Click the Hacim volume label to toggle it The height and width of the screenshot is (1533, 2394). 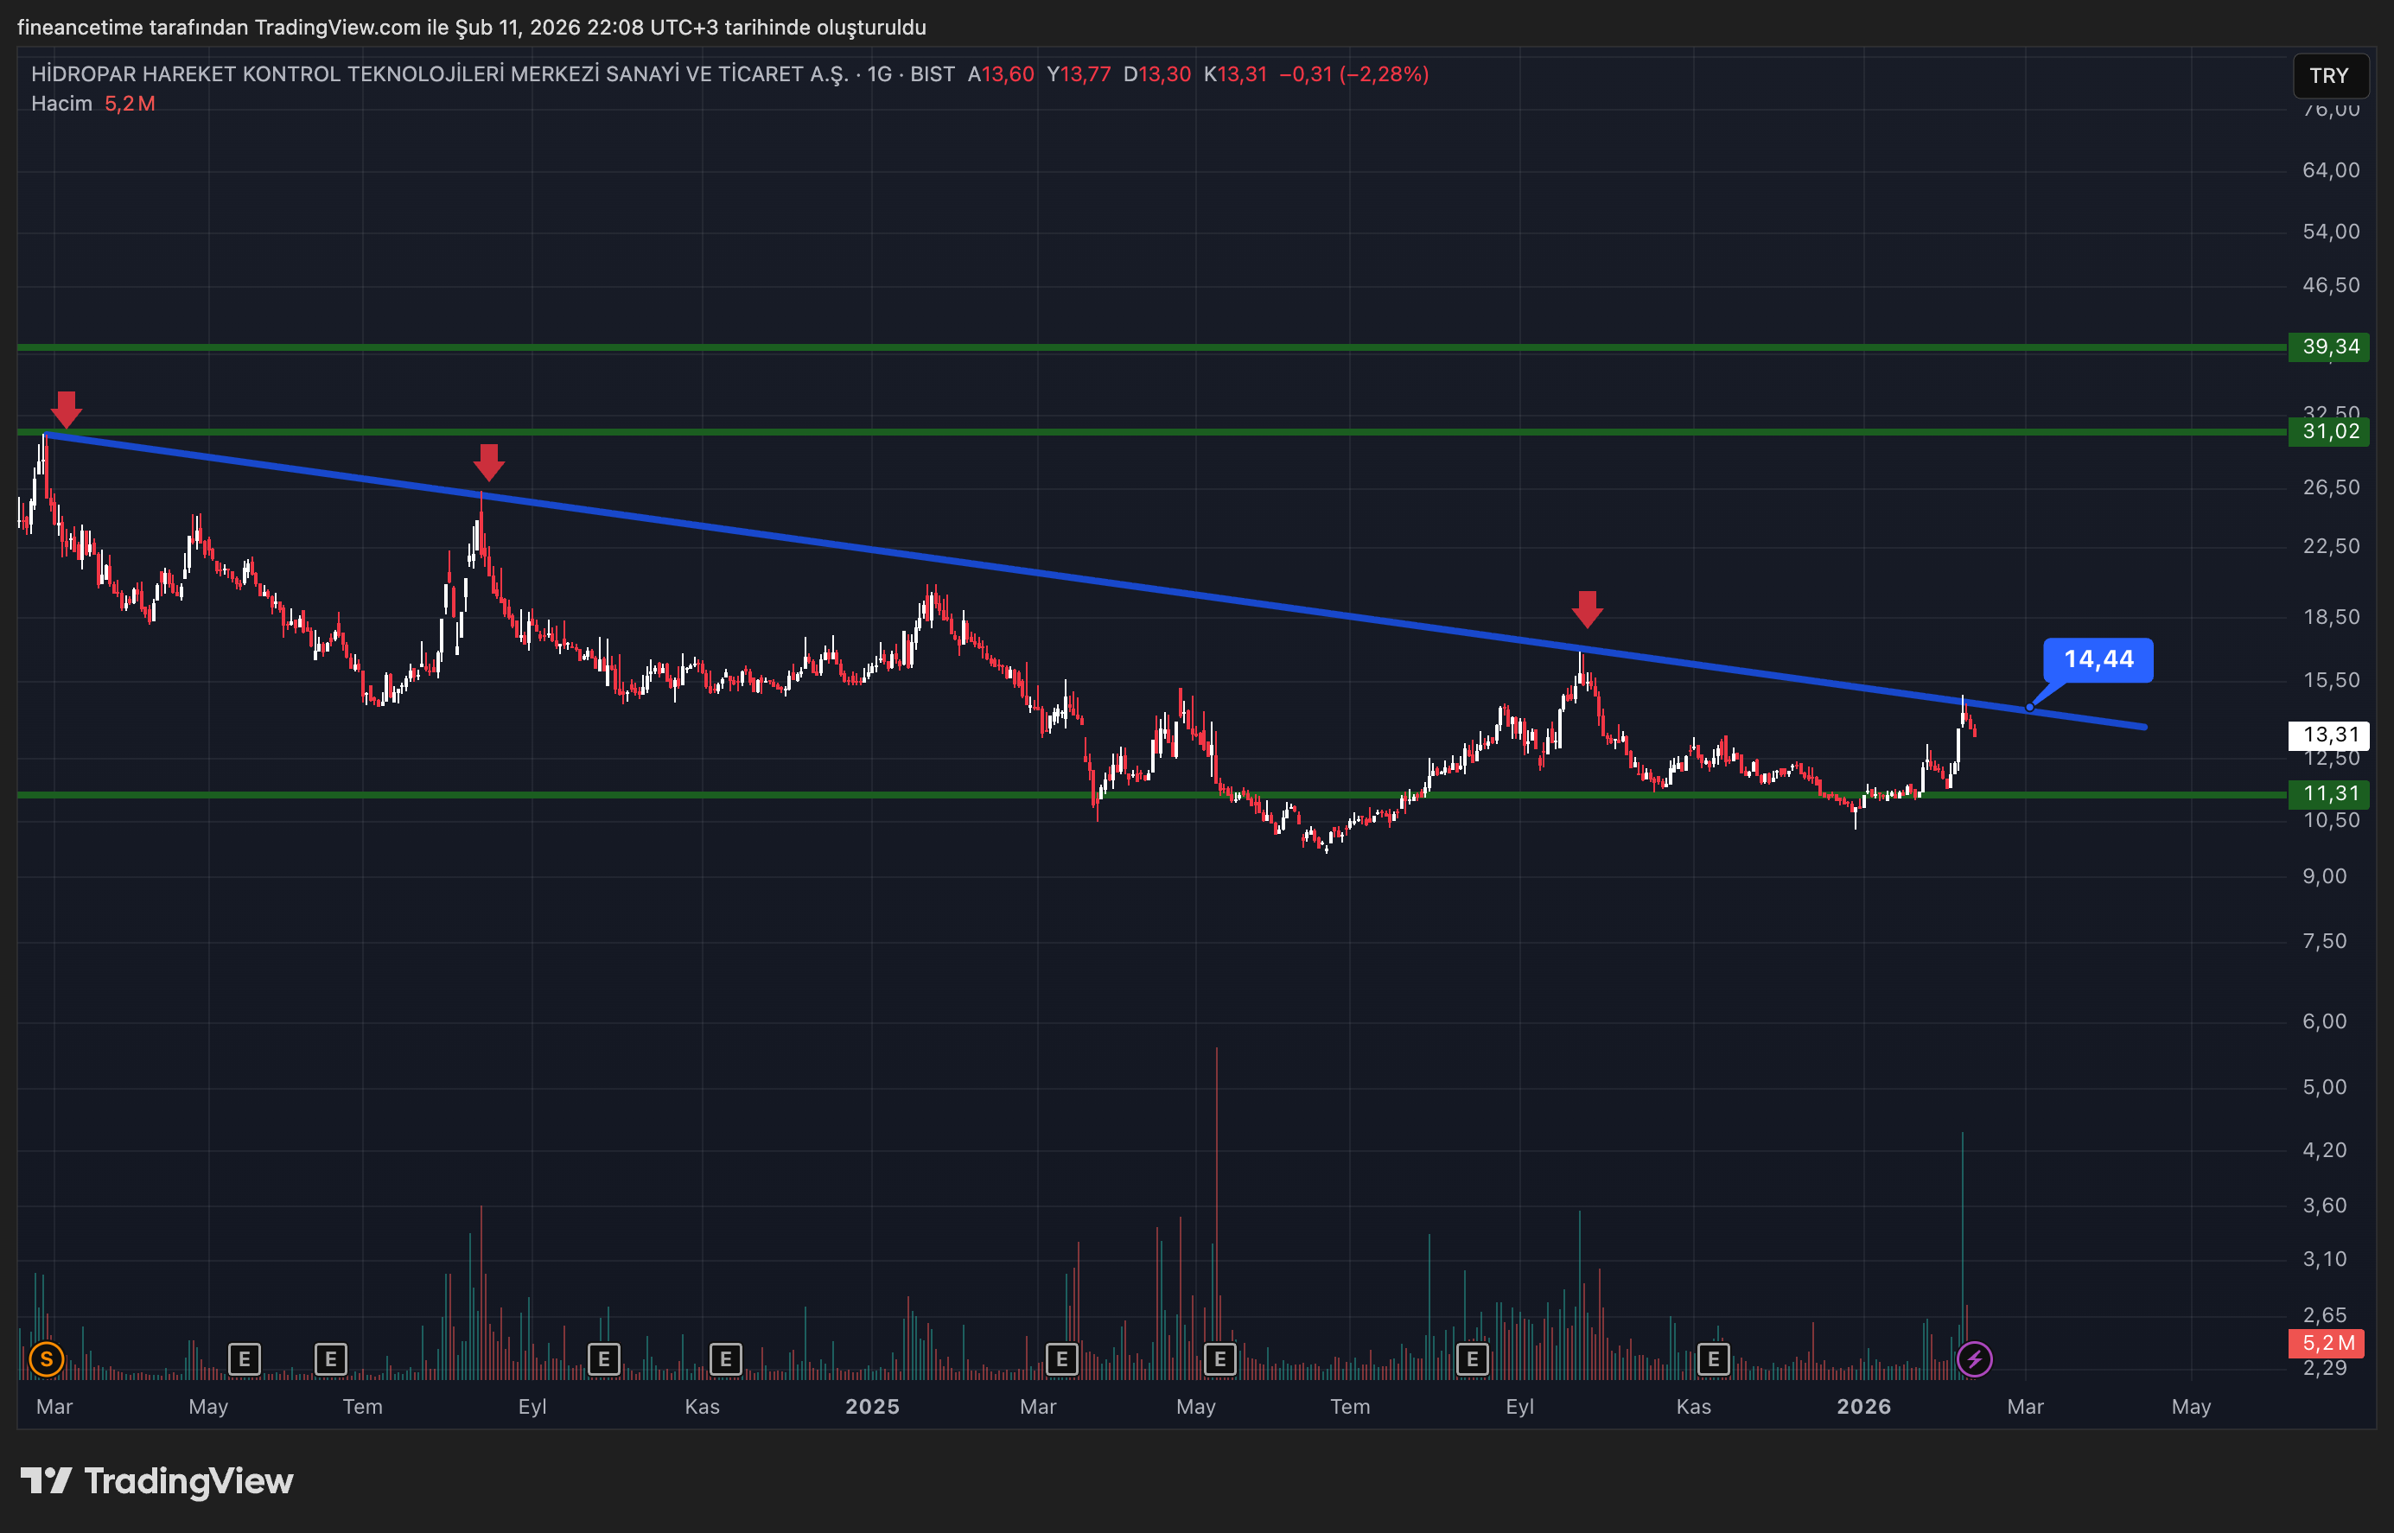(61, 103)
